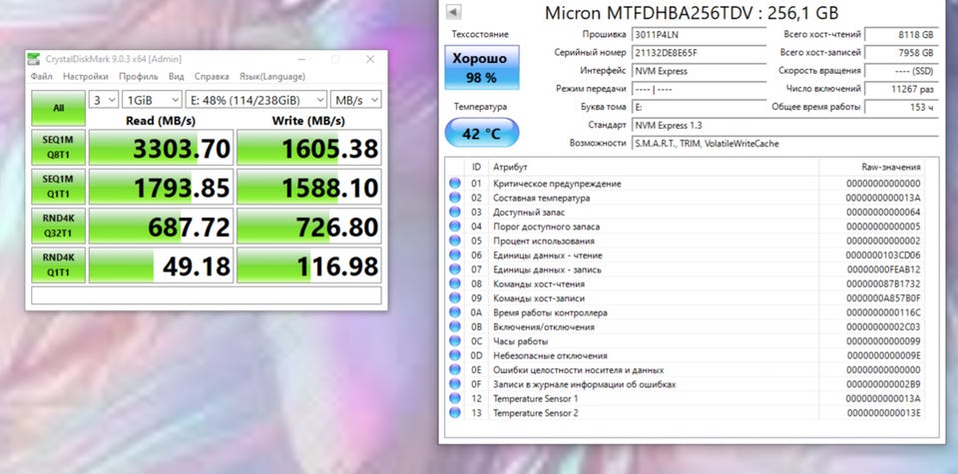The image size is (958, 474).
Task: Click the Число включений value 11267 раз
Action: [x=901, y=89]
